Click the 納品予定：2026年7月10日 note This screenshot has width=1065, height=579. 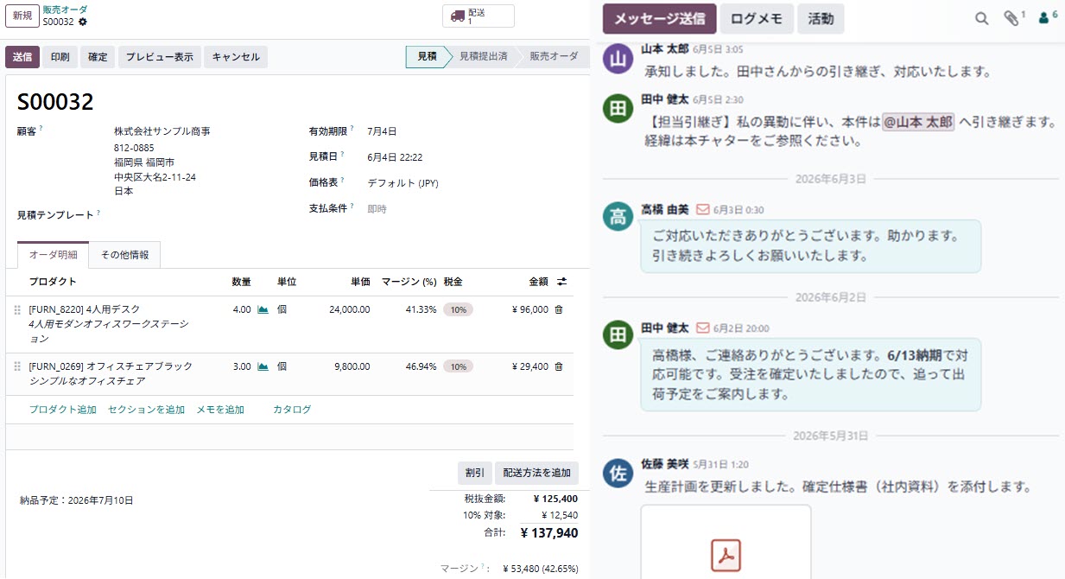77,500
